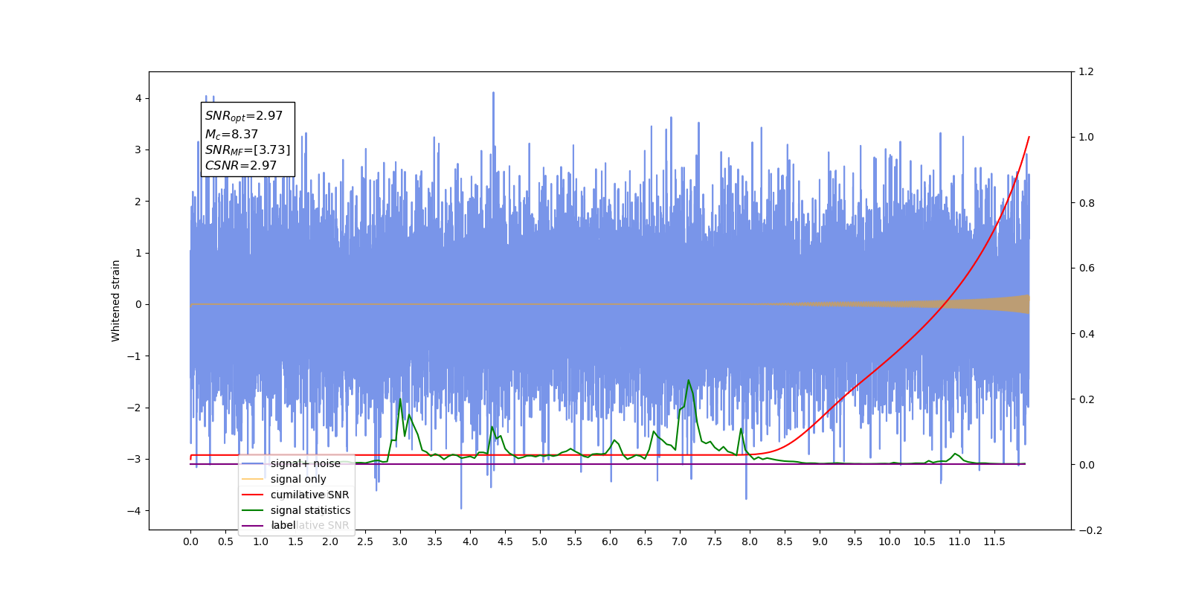1190x595 pixels.
Task: Click the right y-axis tick label 1.2
Action: click(1087, 72)
